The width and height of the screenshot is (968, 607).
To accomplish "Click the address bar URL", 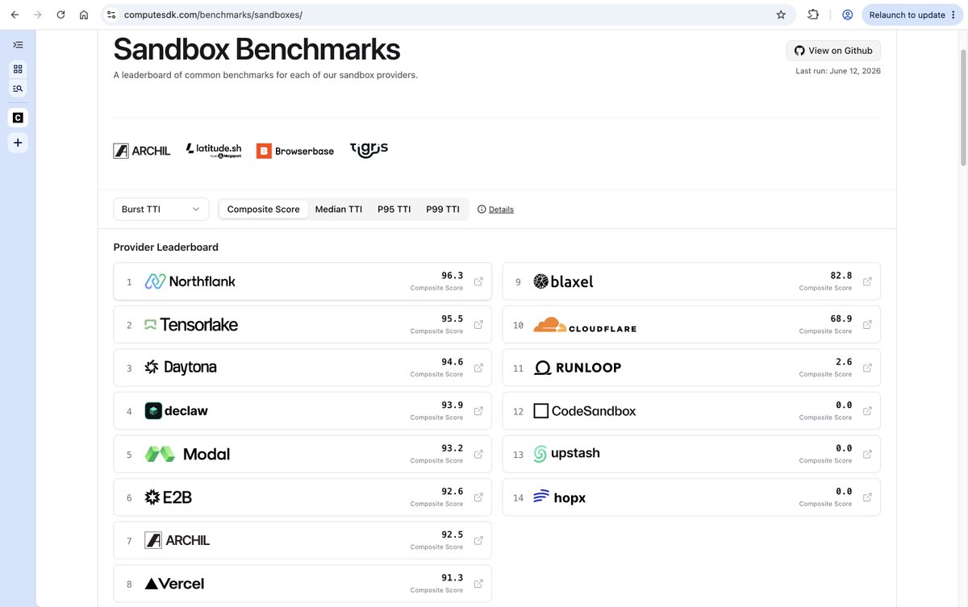I will 213,15.
